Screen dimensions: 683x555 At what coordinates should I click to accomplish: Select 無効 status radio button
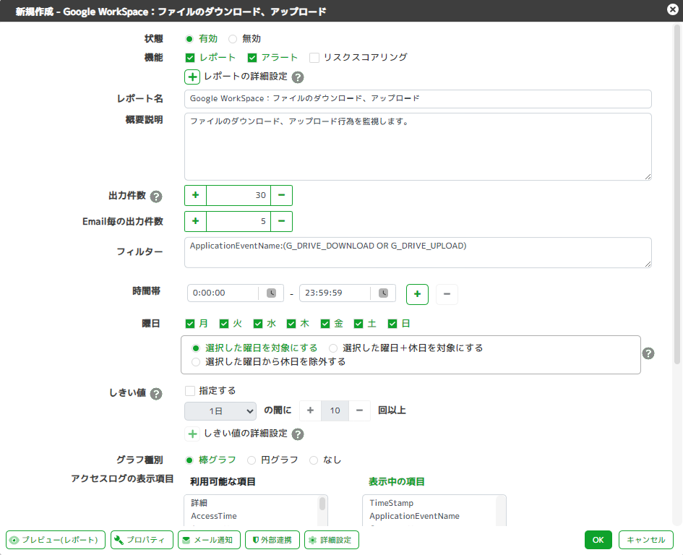click(233, 39)
